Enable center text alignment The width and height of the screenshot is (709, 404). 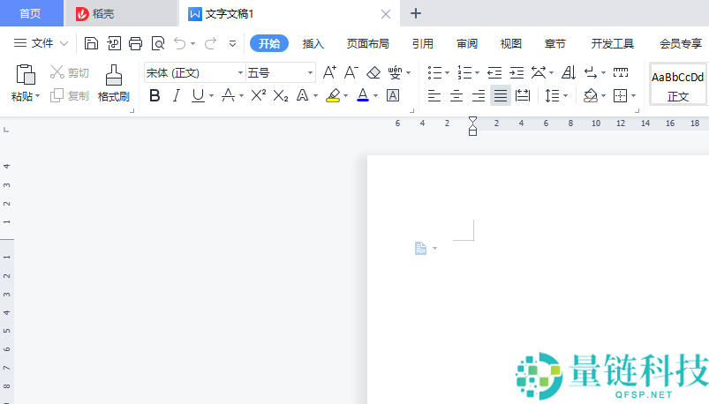(x=456, y=95)
